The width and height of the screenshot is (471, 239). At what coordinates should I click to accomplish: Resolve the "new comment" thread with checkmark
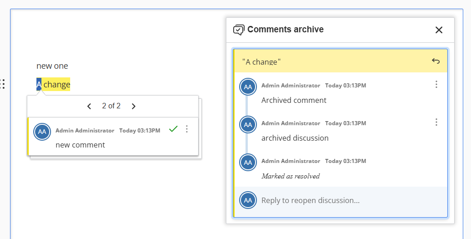click(x=173, y=129)
